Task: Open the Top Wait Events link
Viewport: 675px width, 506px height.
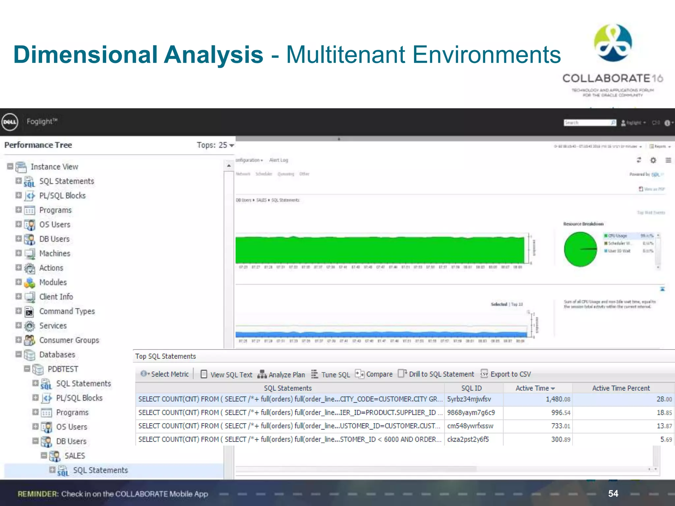Action: pyautogui.click(x=651, y=212)
